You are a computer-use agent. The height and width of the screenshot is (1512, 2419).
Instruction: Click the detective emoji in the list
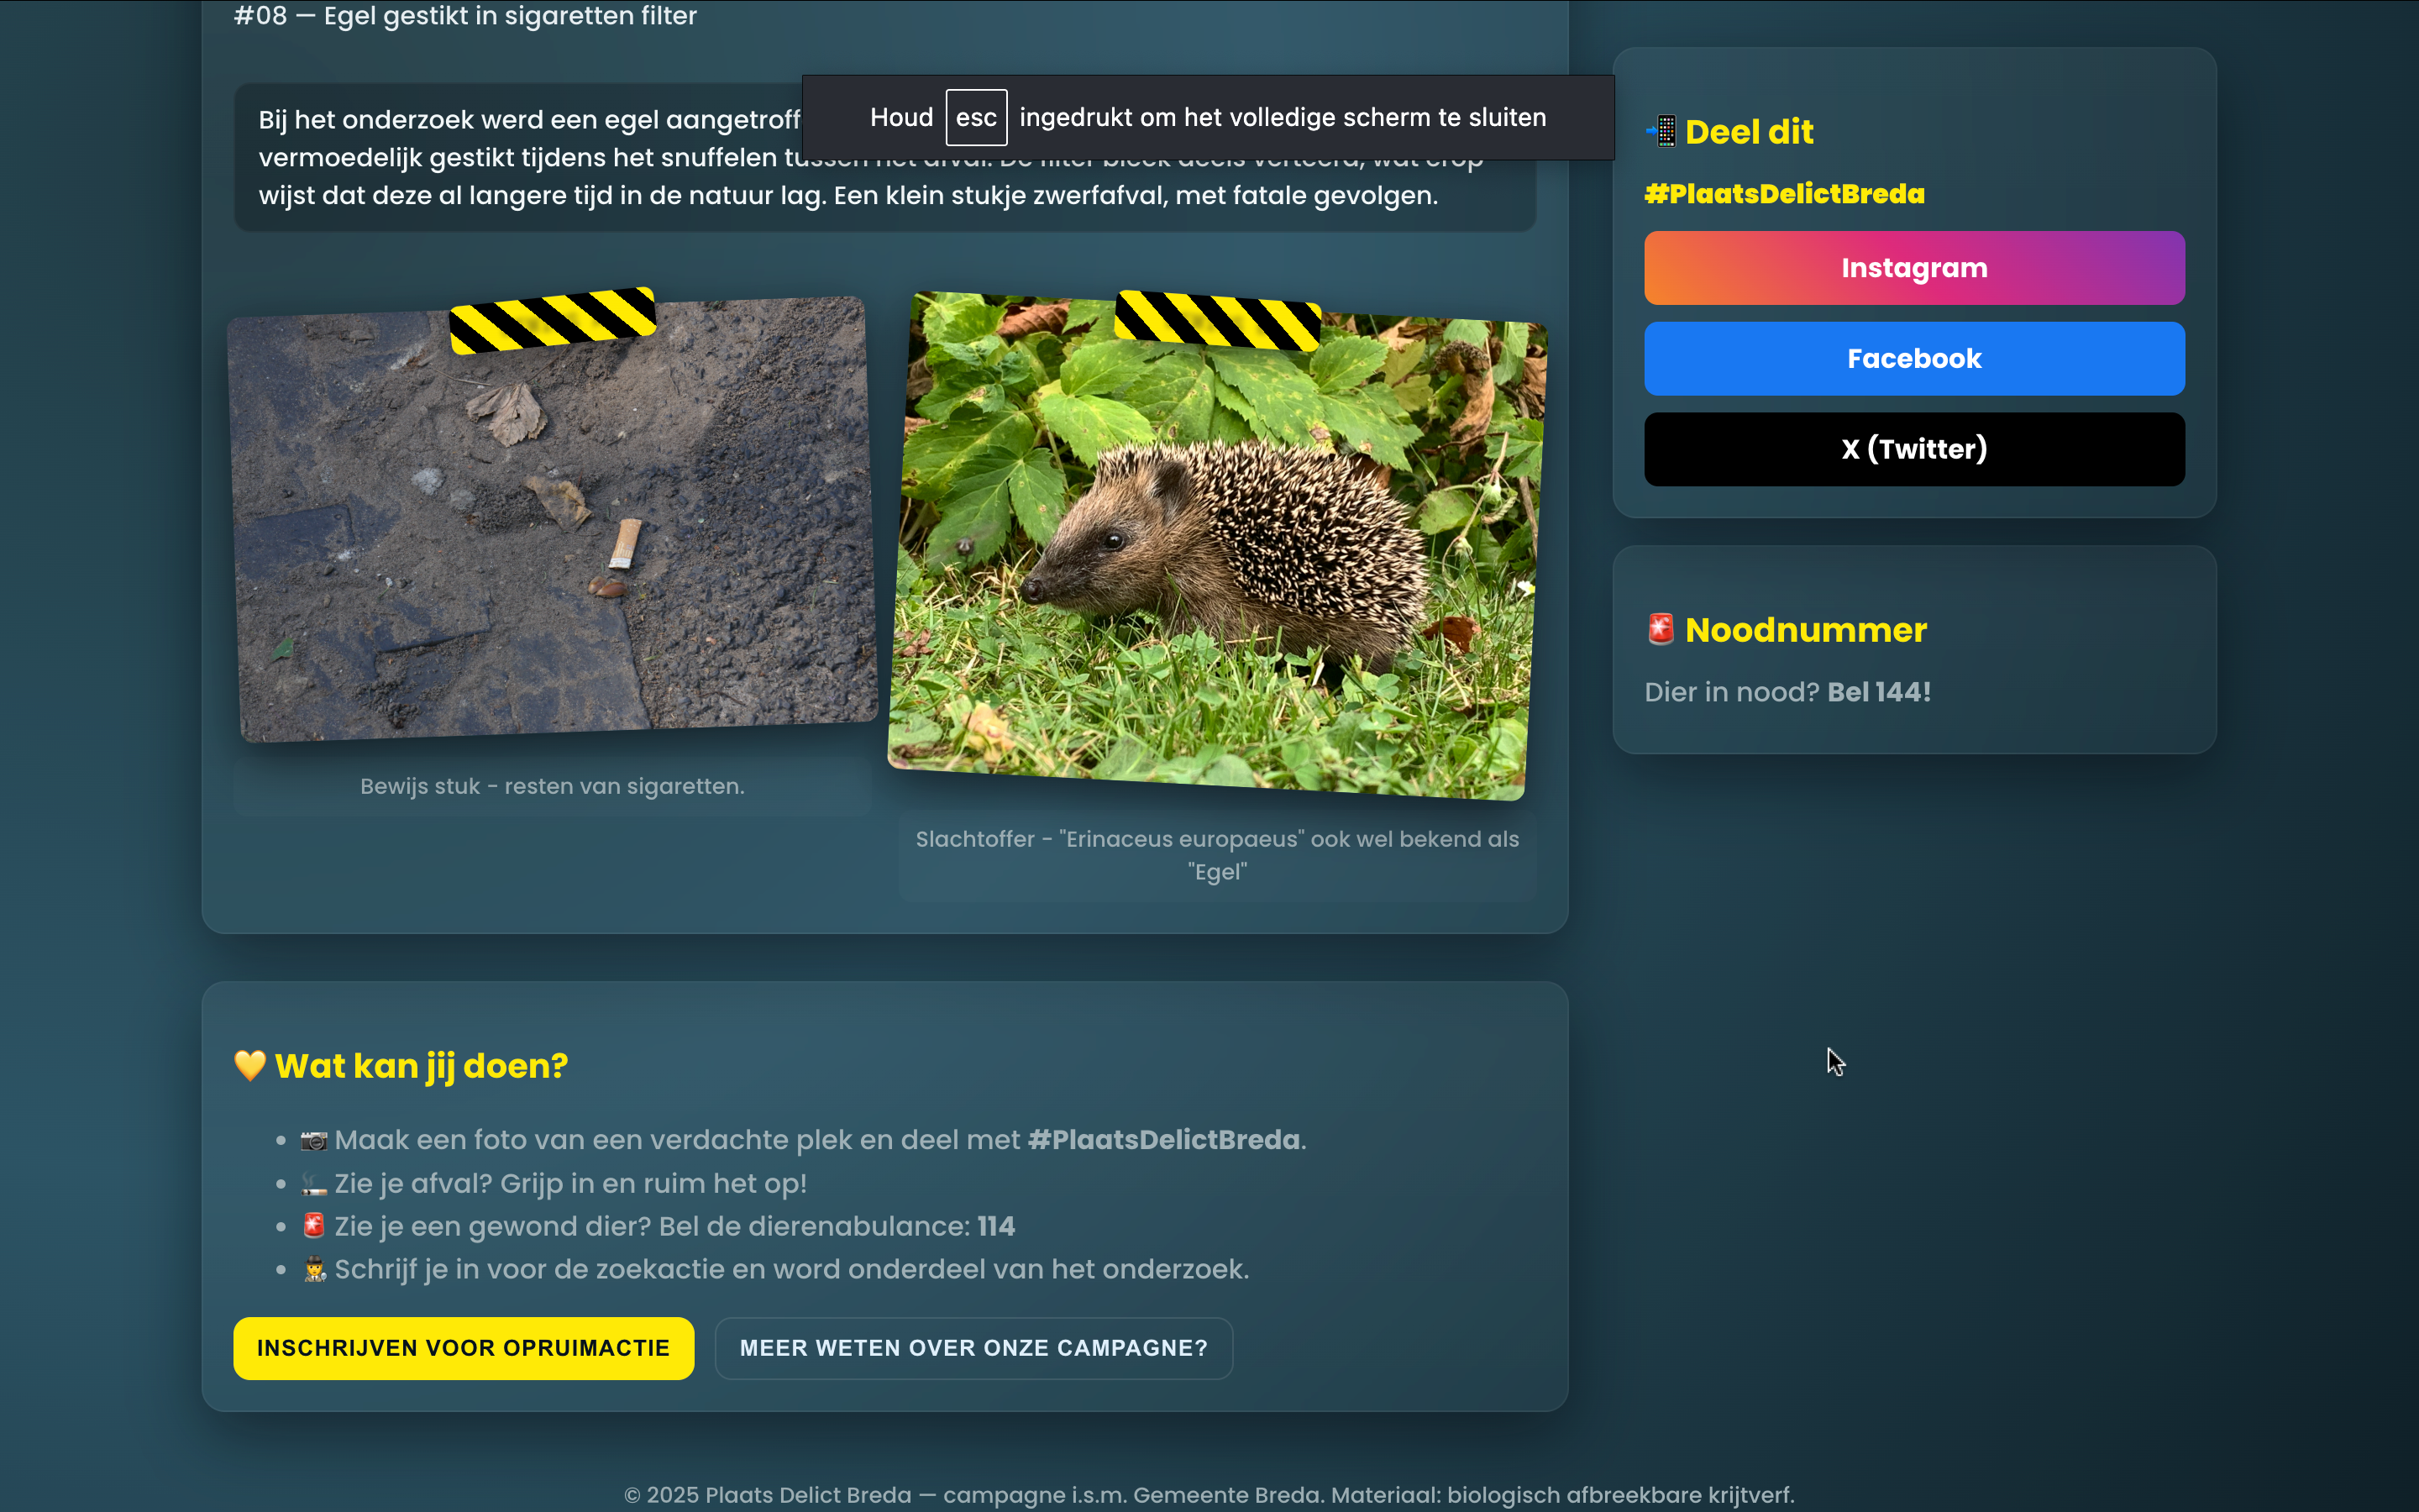[314, 1269]
